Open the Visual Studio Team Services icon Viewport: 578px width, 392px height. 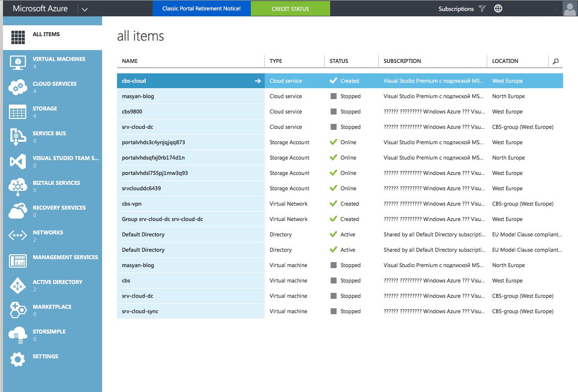click(x=18, y=162)
